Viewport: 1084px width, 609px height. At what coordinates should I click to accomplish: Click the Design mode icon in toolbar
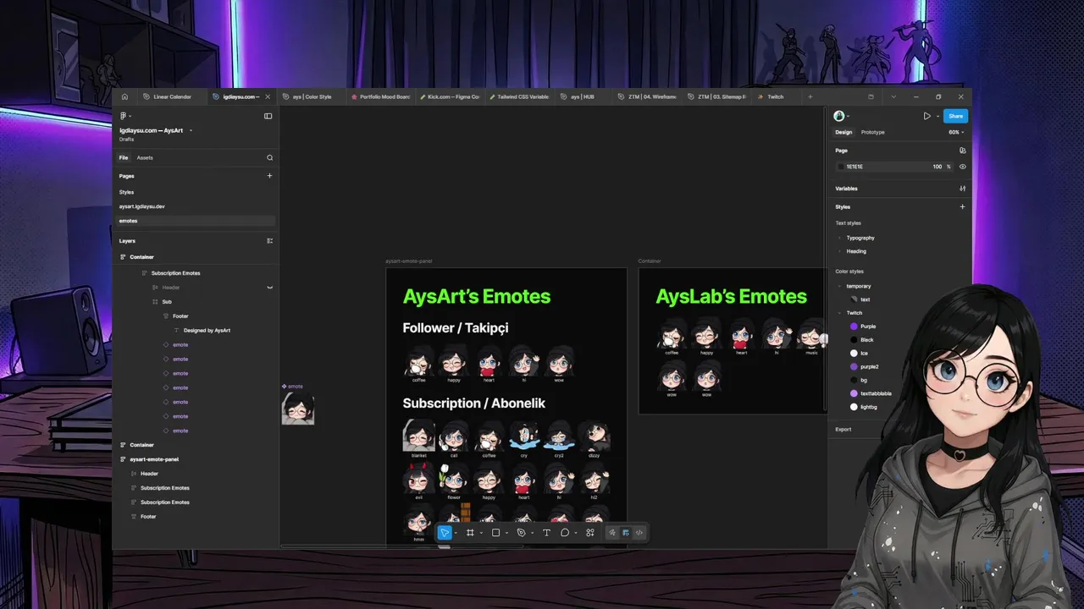point(626,533)
